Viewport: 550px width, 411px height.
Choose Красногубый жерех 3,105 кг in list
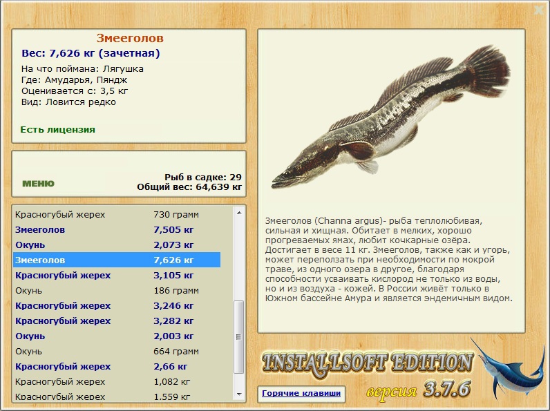click(x=117, y=276)
